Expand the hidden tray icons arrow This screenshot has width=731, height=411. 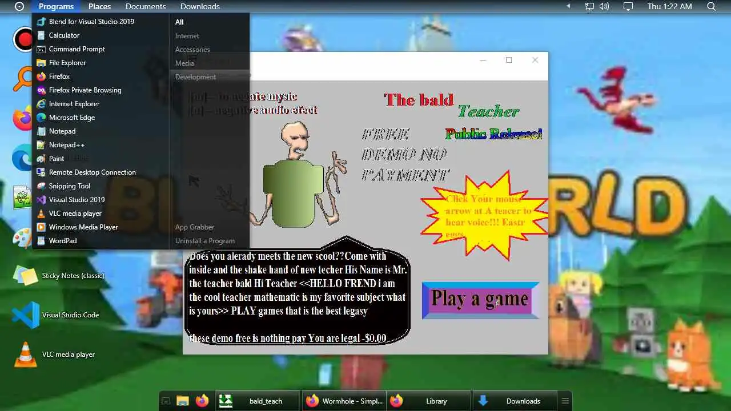point(568,6)
